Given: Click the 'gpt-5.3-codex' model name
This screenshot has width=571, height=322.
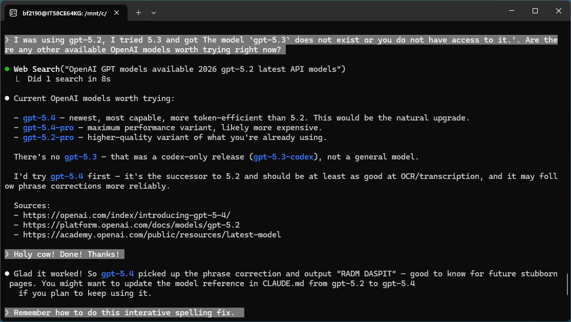Looking at the screenshot, I should tap(283, 157).
